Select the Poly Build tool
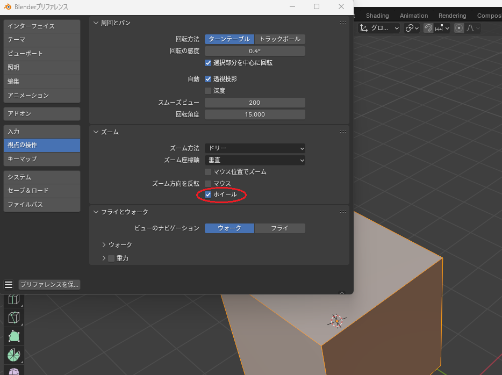502x375 pixels. (x=14, y=336)
